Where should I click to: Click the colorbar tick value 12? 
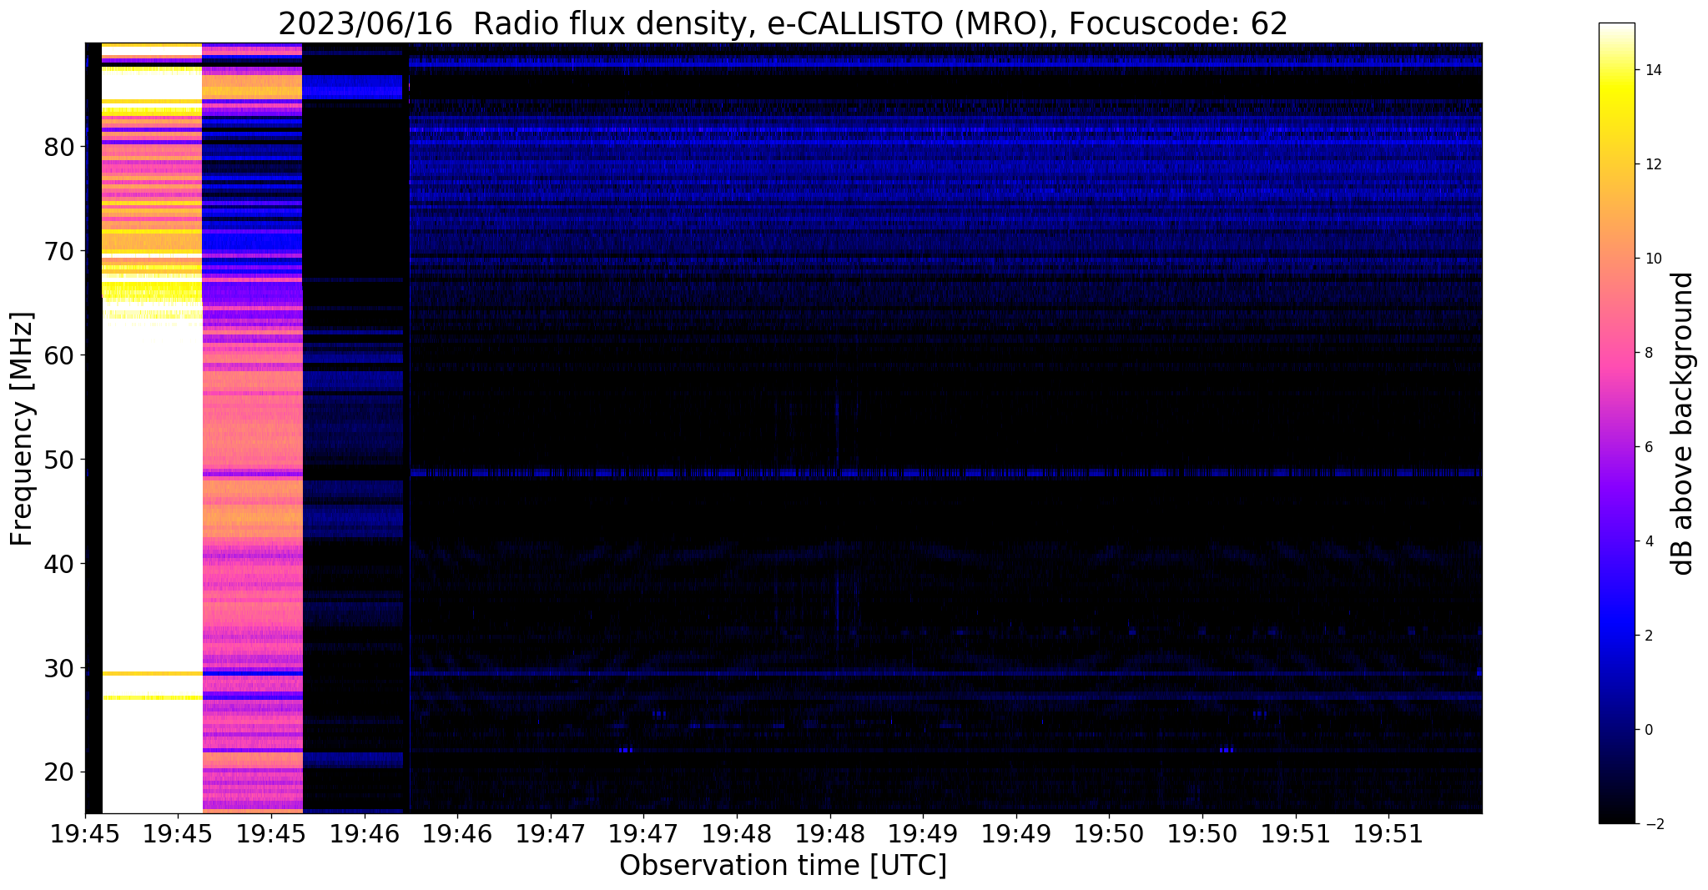tap(1652, 164)
